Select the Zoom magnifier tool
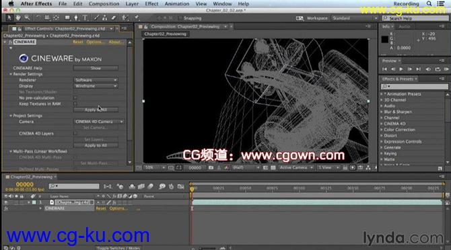 27,17
